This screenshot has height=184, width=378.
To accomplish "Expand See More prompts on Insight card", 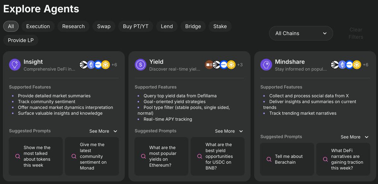I will pos(103,131).
